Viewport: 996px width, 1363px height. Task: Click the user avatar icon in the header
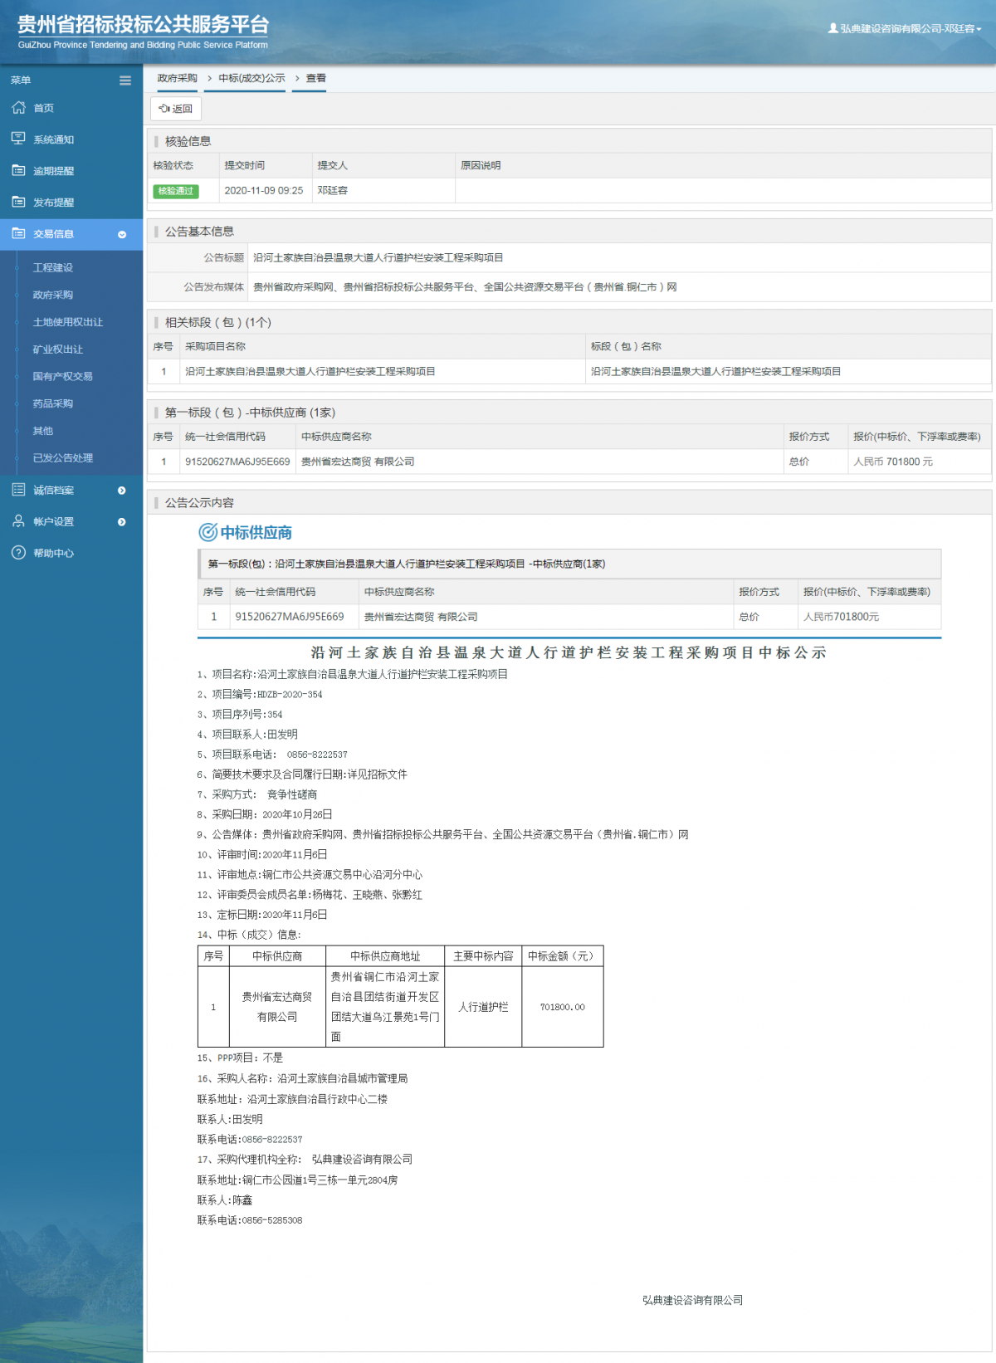click(832, 28)
